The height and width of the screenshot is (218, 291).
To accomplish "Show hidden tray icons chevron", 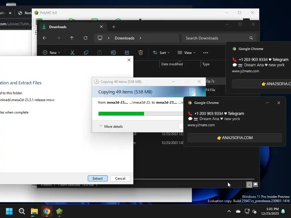I will (x=229, y=211).
